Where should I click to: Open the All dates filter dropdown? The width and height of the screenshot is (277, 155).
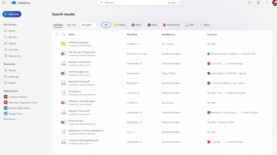[88, 25]
